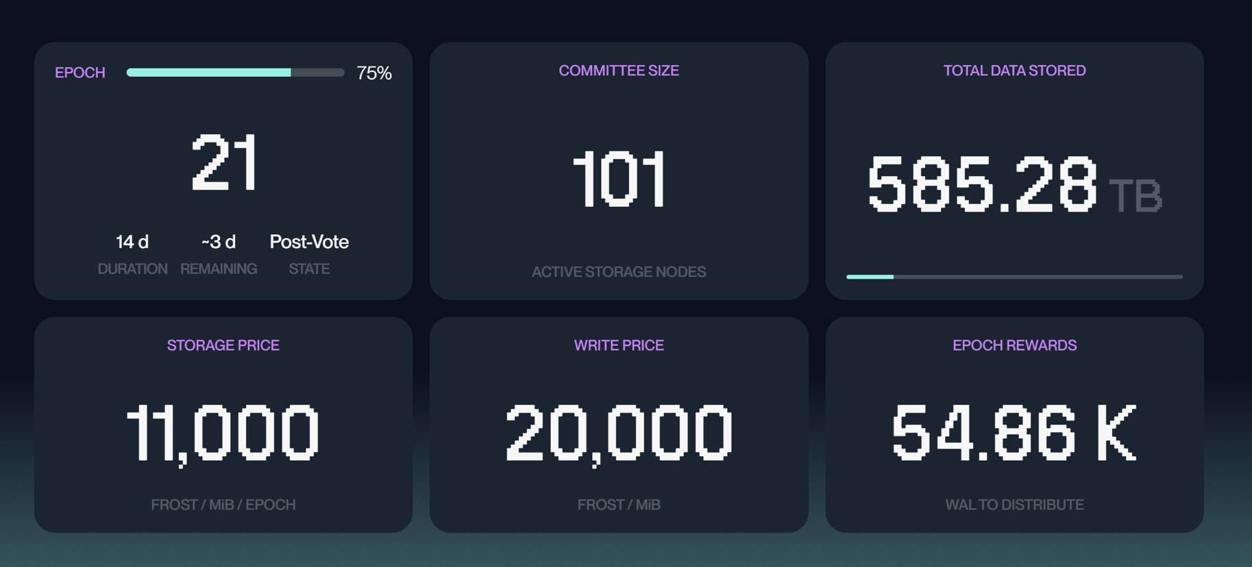1252x567 pixels.
Task: Click the epoch progress bar
Action: point(235,73)
